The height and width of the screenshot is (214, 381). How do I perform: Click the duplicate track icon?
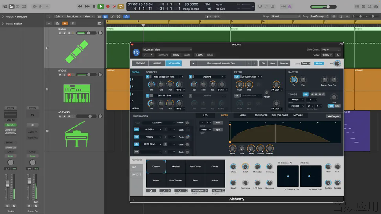57,24
